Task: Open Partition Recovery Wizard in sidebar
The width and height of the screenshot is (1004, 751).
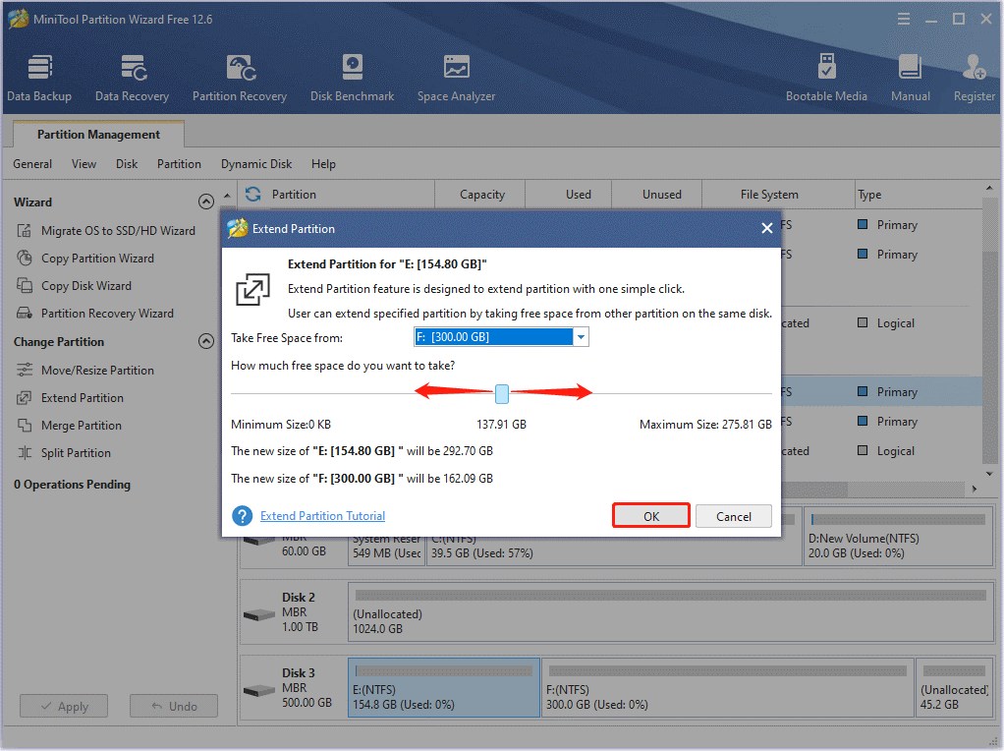Action: click(95, 314)
